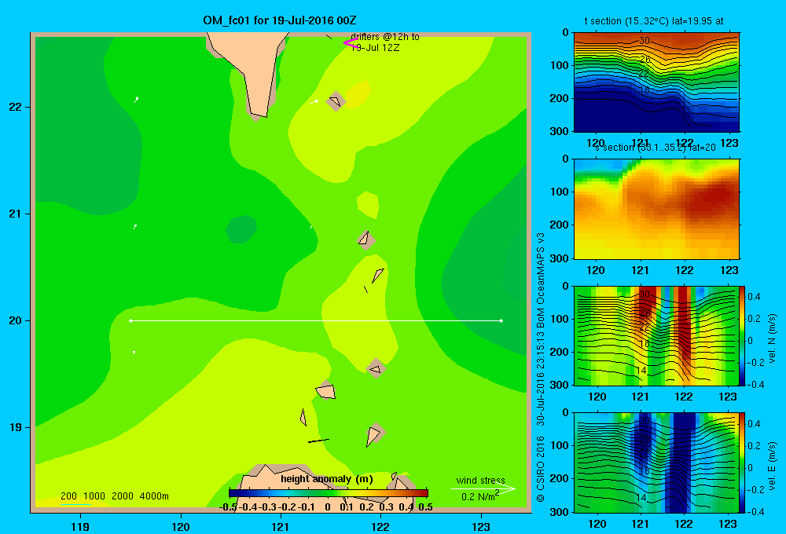Click latitude label 21 on main map
The width and height of the screenshot is (786, 534).
click(16, 214)
